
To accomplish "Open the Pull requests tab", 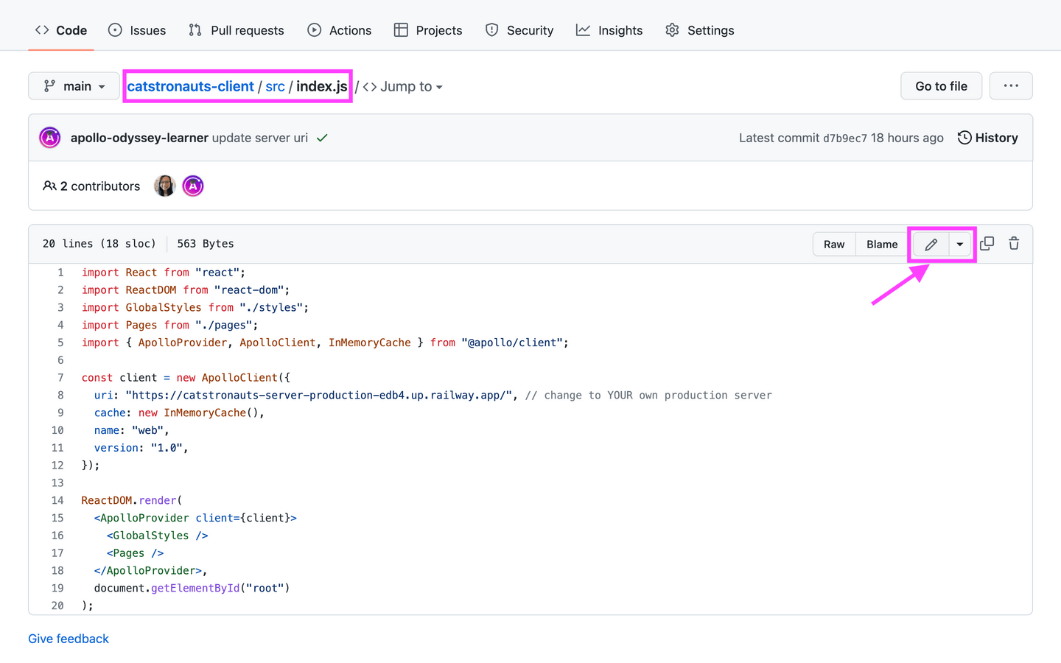I will click(237, 30).
